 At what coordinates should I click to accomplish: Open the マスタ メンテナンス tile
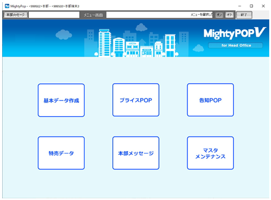tap(210, 153)
